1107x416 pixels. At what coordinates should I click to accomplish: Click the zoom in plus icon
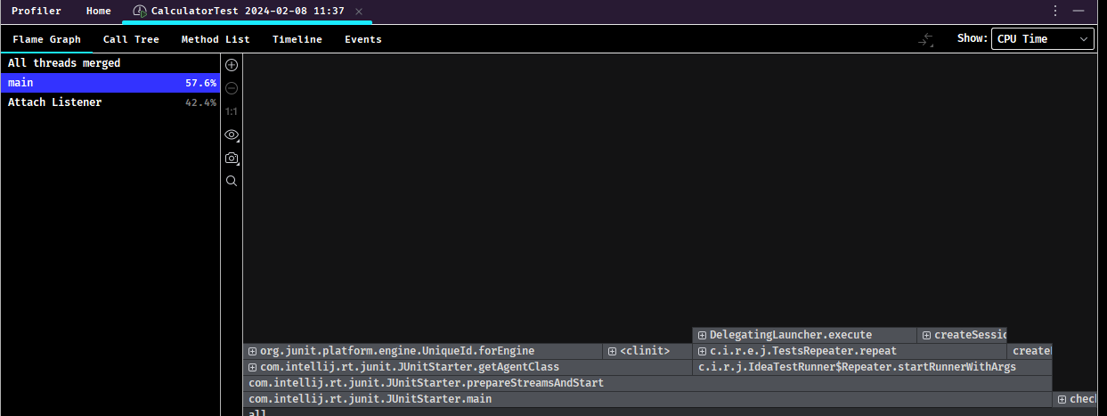click(x=232, y=65)
